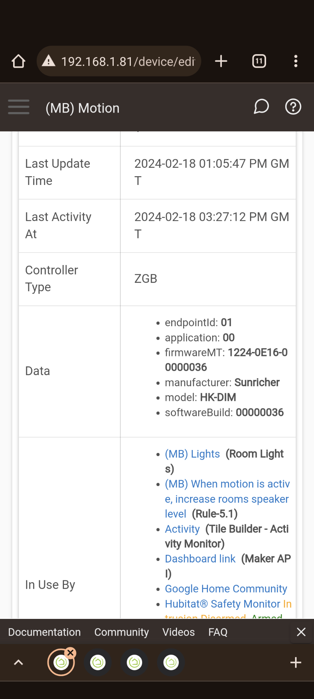Go to the Videos footer link
Image resolution: width=314 pixels, height=699 pixels.
coord(178,632)
